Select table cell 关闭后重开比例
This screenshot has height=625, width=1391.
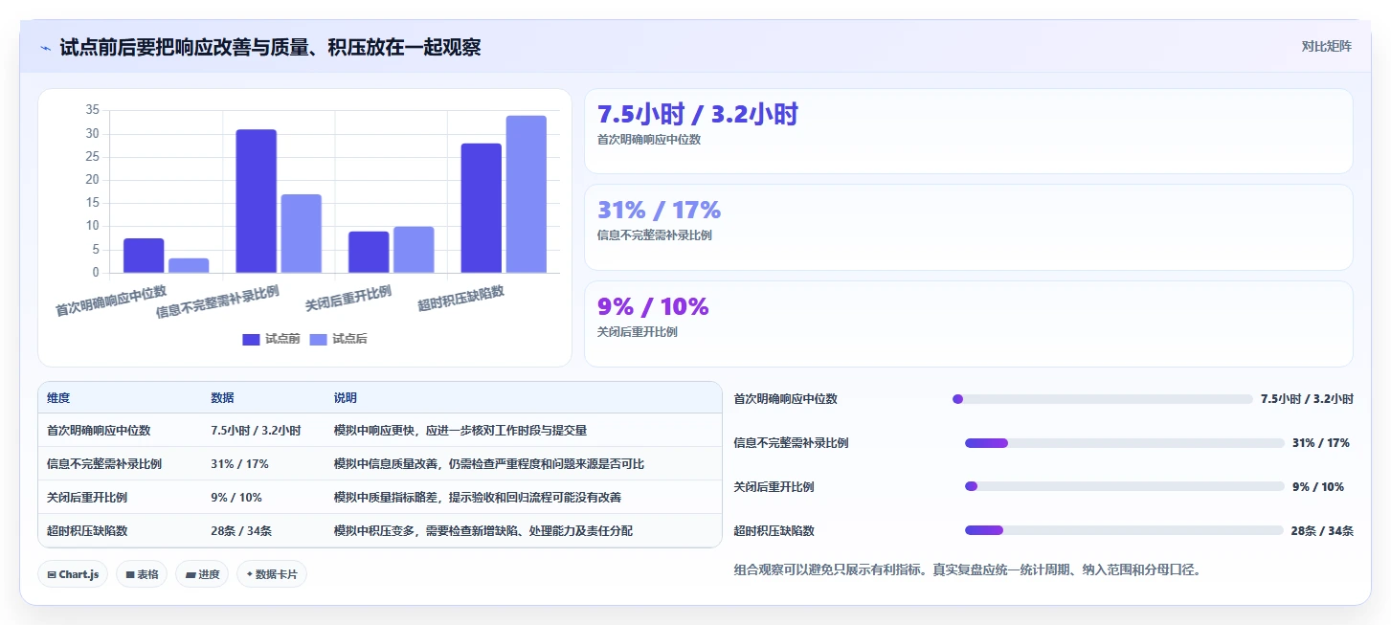[87, 498]
